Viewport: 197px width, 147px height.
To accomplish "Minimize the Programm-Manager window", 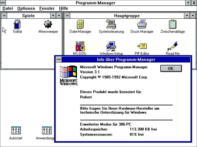I will pyautogui.click(x=188, y=3).
